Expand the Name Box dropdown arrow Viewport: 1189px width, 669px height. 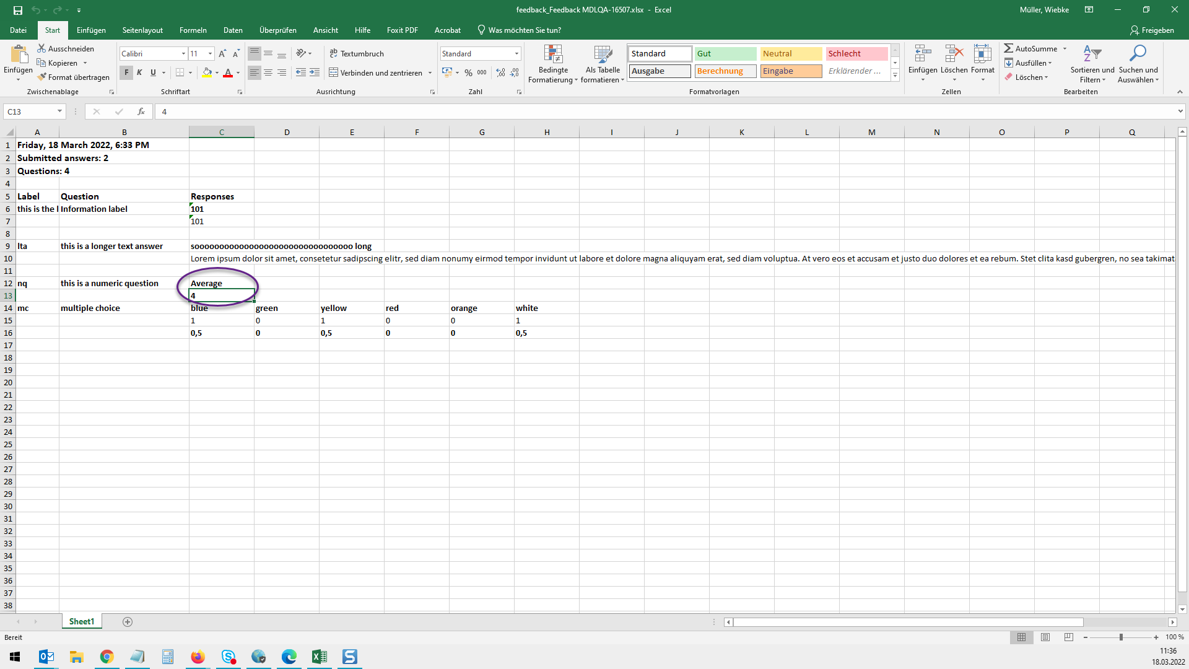tap(60, 111)
